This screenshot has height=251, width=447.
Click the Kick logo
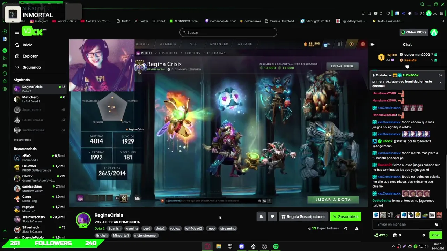click(34, 32)
